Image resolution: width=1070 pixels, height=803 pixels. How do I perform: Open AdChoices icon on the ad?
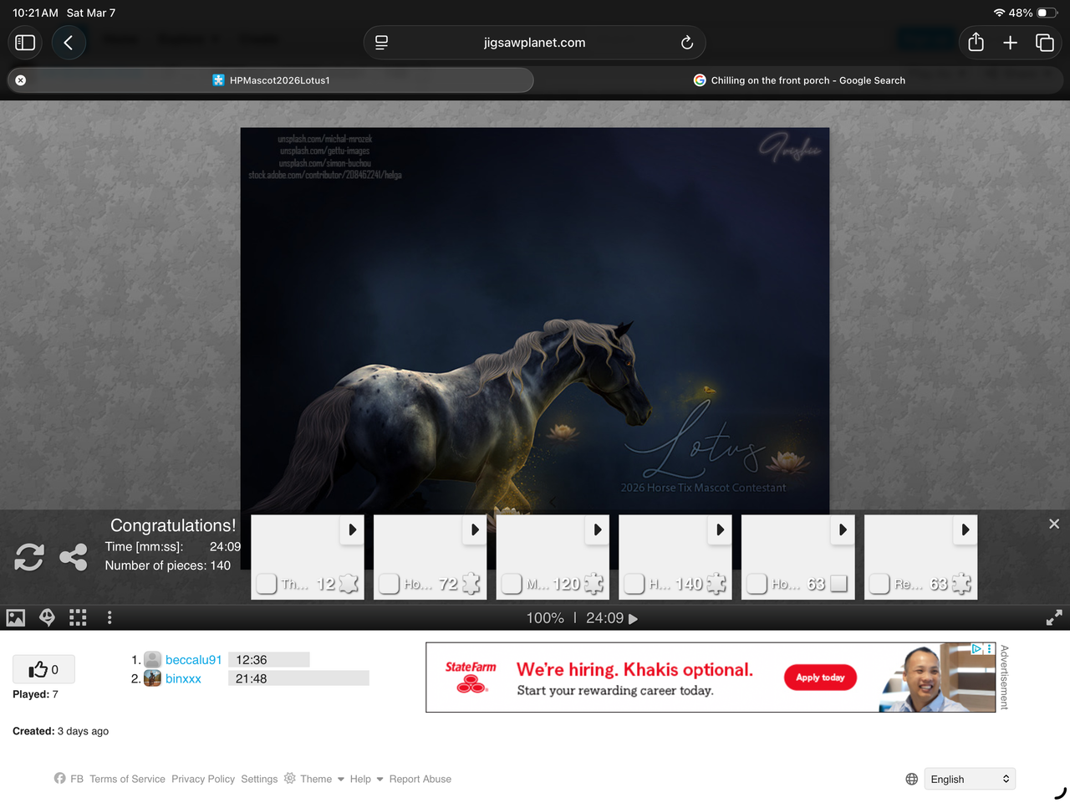976,649
